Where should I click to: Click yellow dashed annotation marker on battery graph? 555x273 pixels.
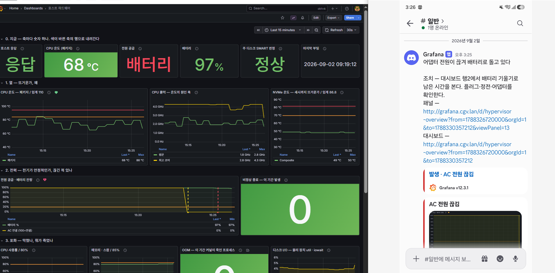click(188, 200)
